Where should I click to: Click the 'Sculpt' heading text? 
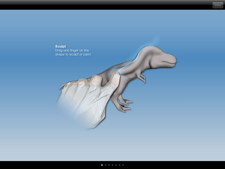(x=60, y=46)
